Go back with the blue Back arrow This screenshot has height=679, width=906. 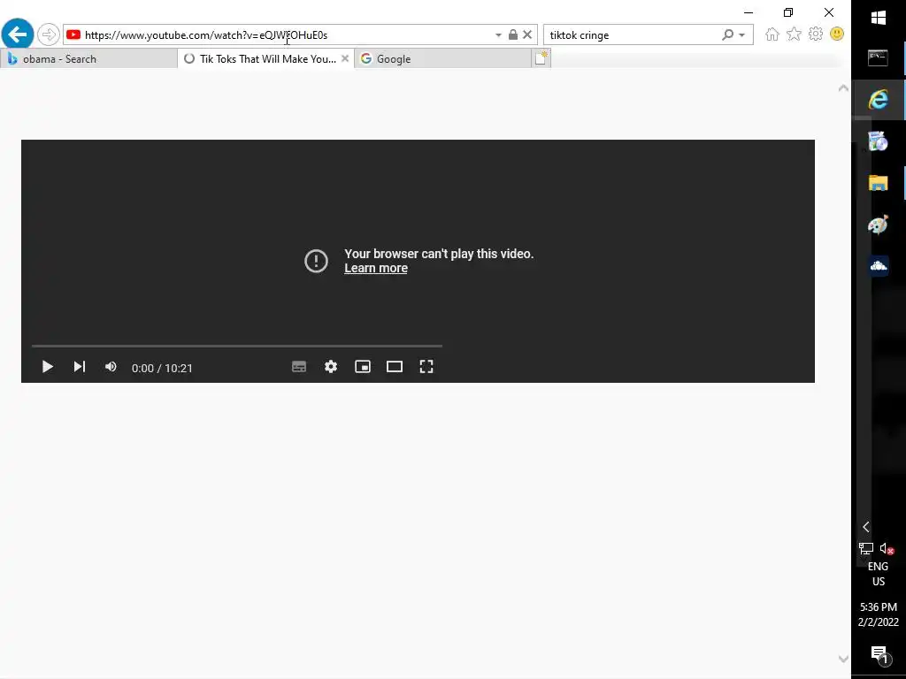[18, 34]
